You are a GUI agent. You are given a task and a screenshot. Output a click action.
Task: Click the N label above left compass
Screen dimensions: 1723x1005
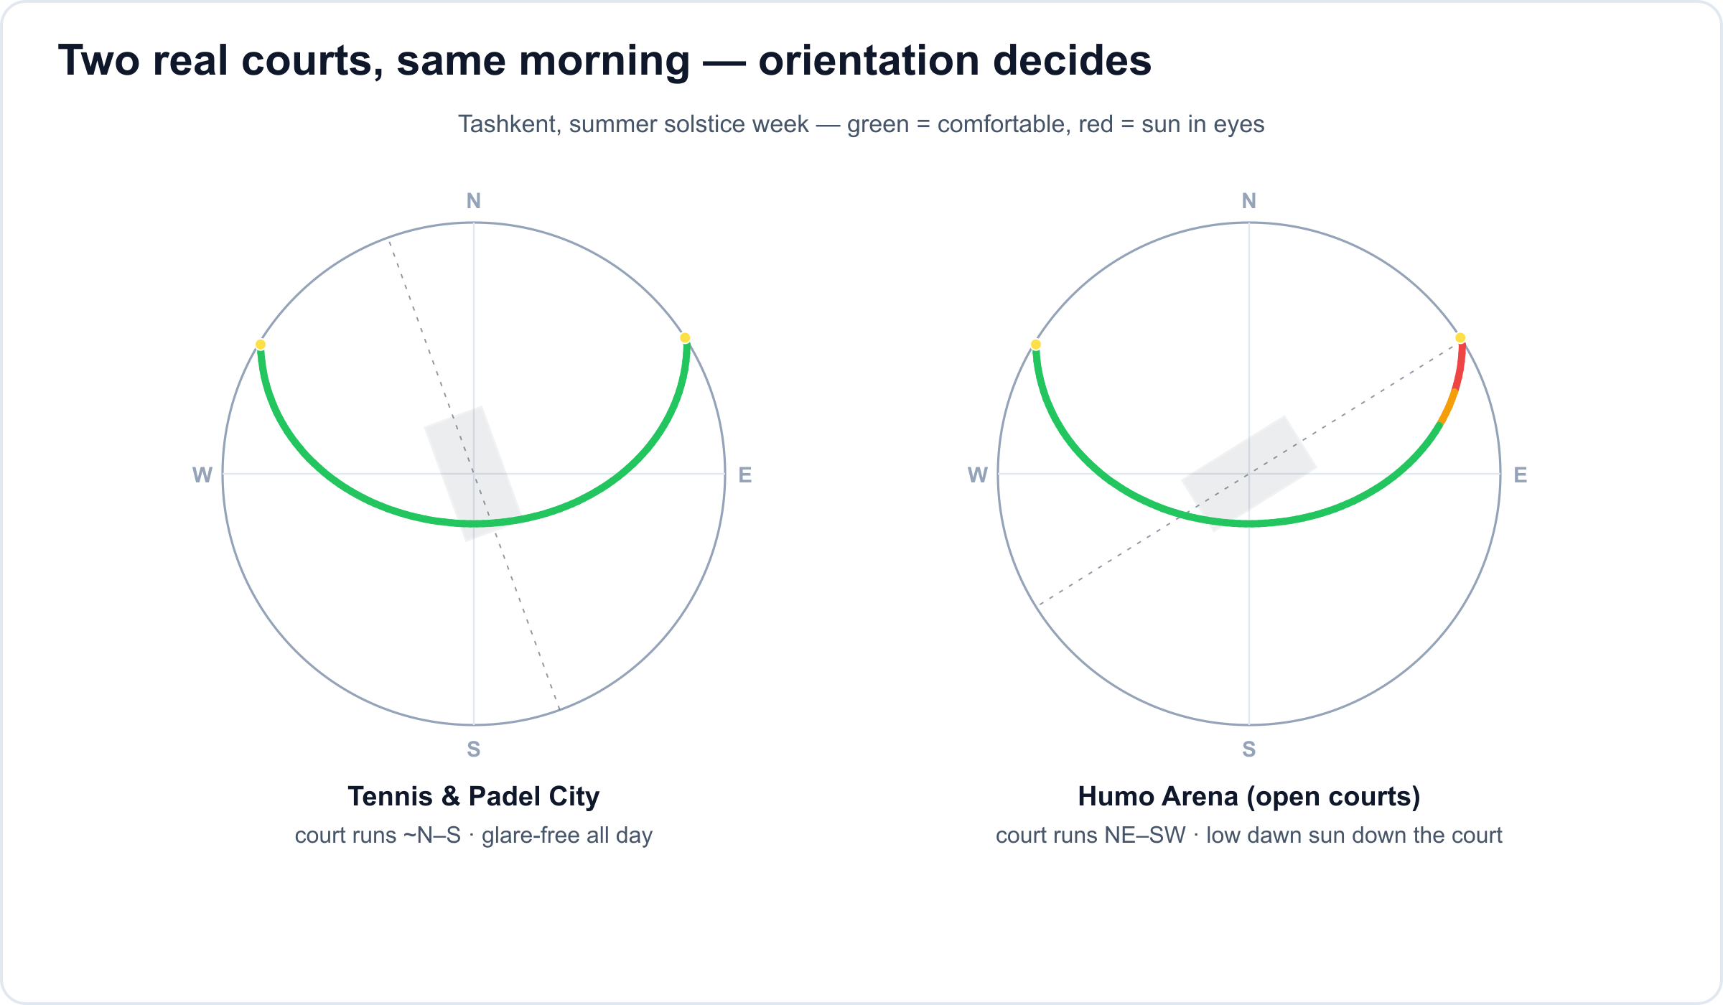click(x=474, y=201)
